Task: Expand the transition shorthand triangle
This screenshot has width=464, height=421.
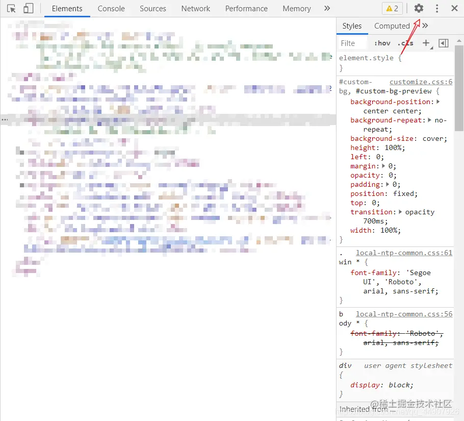Action: click(x=400, y=212)
